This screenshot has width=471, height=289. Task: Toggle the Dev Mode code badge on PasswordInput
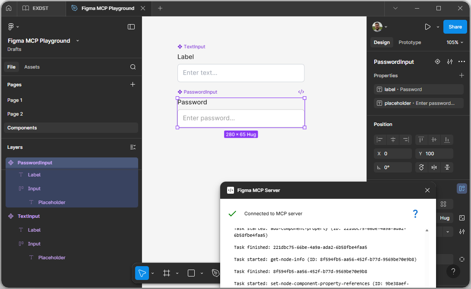301,91
